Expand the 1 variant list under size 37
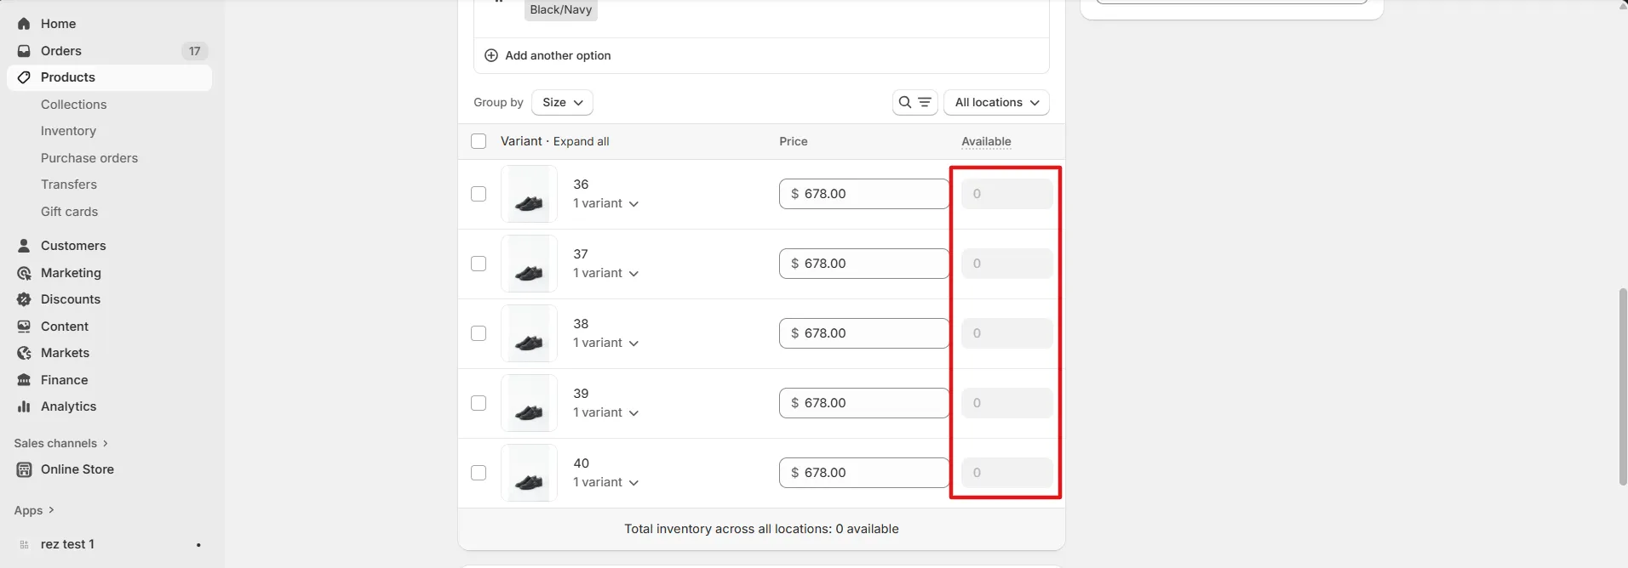The image size is (1628, 568). click(x=605, y=273)
